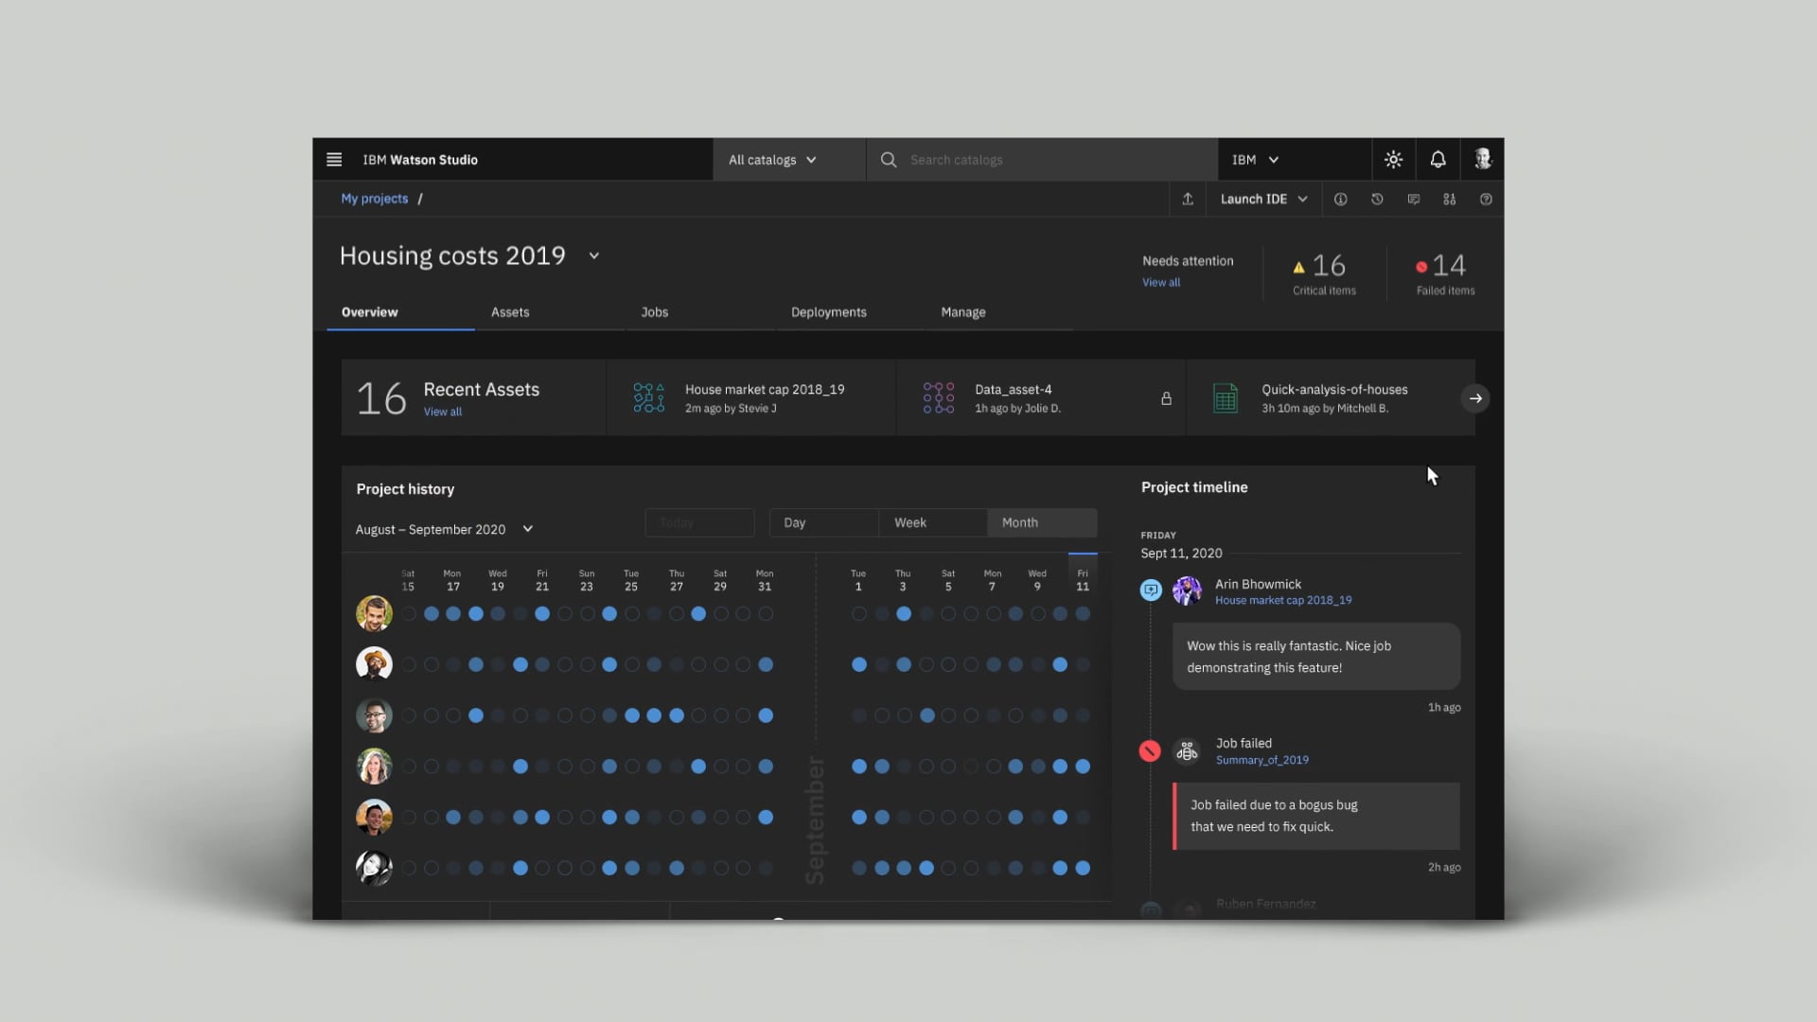This screenshot has width=1817, height=1022.
Task: Open the project information icon
Action: tap(1340, 199)
